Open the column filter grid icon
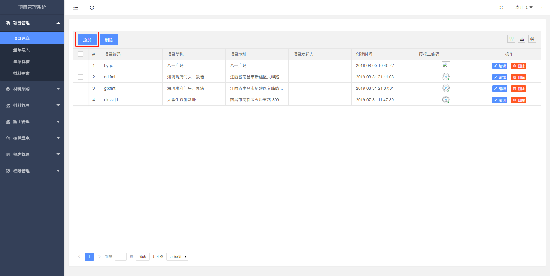The height and width of the screenshot is (276, 550). pos(511,39)
